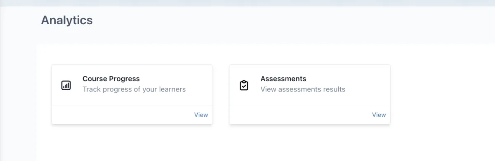Viewport: 495px width, 161px height.
Task: Click blank space right of Assessments card
Action: (441, 94)
